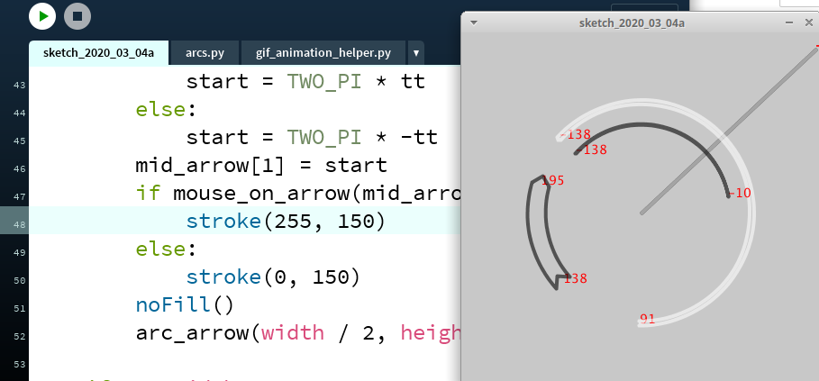Screen dimensions: 819x381
Task: Place cursor on the noFill() line
Action: click(x=184, y=304)
